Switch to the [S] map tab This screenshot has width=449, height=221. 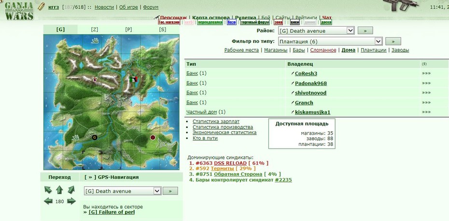click(x=162, y=29)
